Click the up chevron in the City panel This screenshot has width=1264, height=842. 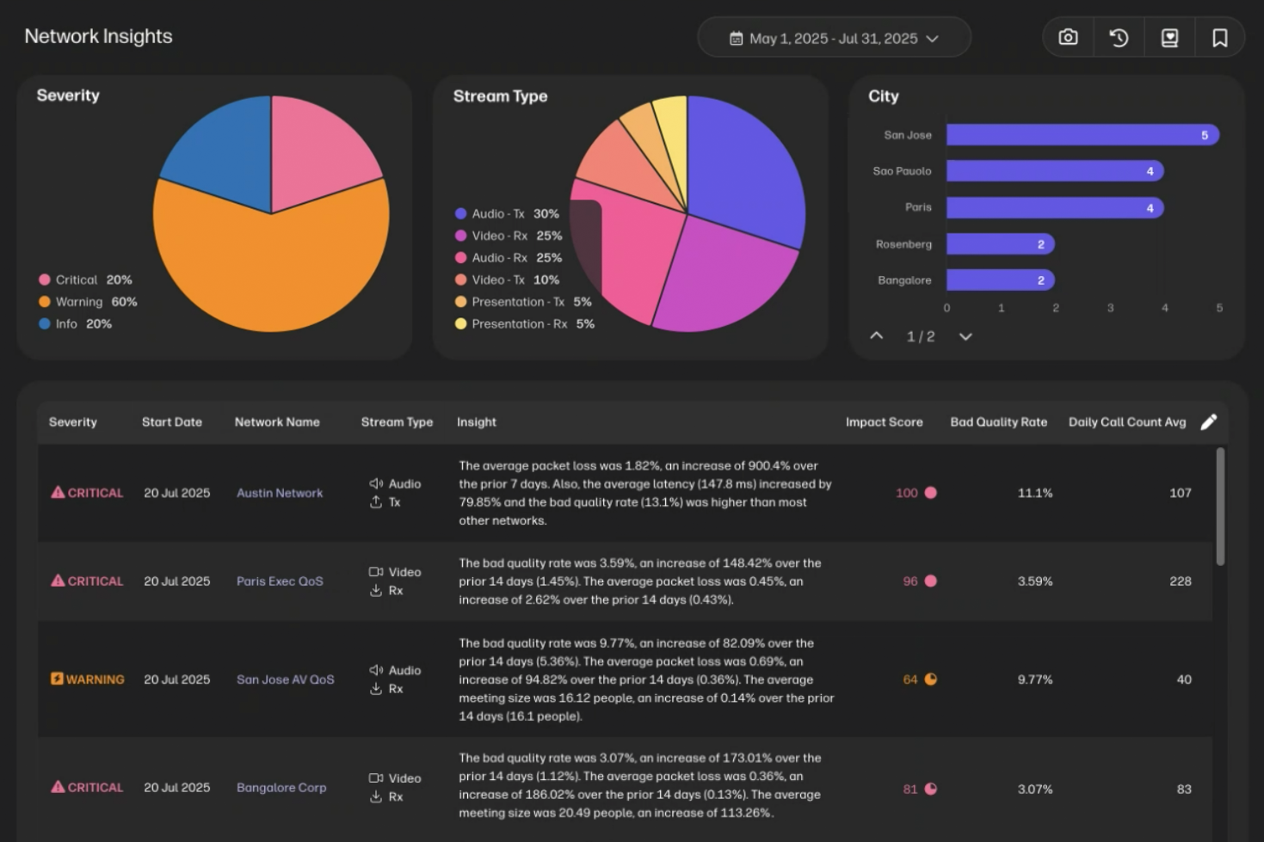[876, 336]
